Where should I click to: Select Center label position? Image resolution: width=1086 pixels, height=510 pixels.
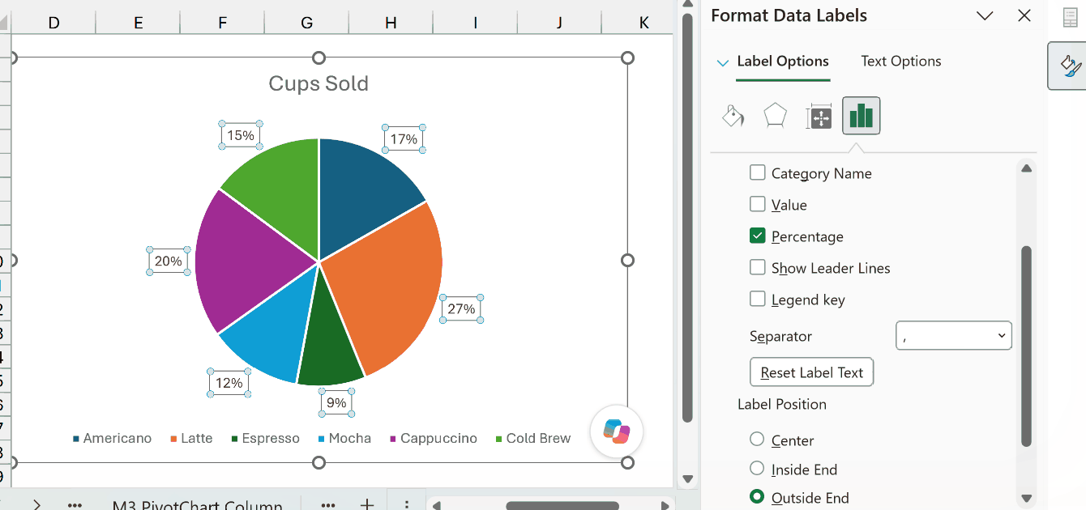(757, 439)
